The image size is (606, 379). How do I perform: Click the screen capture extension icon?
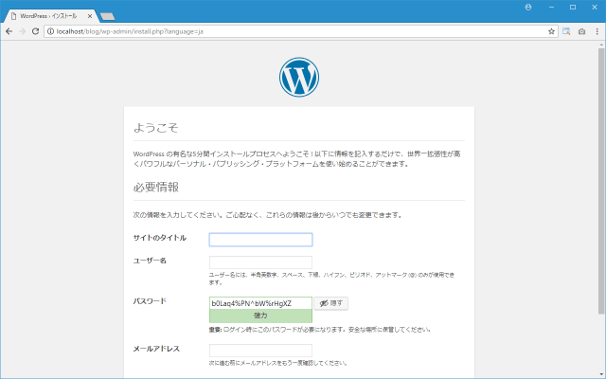pyautogui.click(x=566, y=31)
